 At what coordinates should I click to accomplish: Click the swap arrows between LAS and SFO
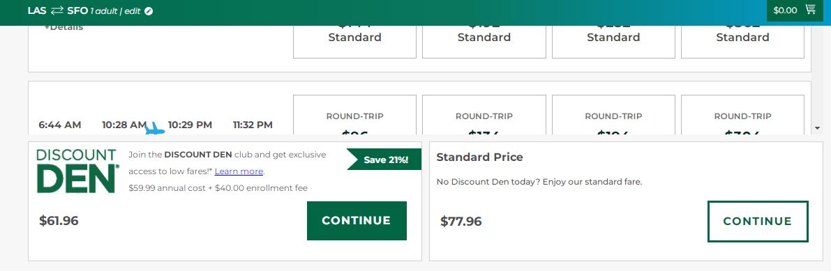point(57,10)
